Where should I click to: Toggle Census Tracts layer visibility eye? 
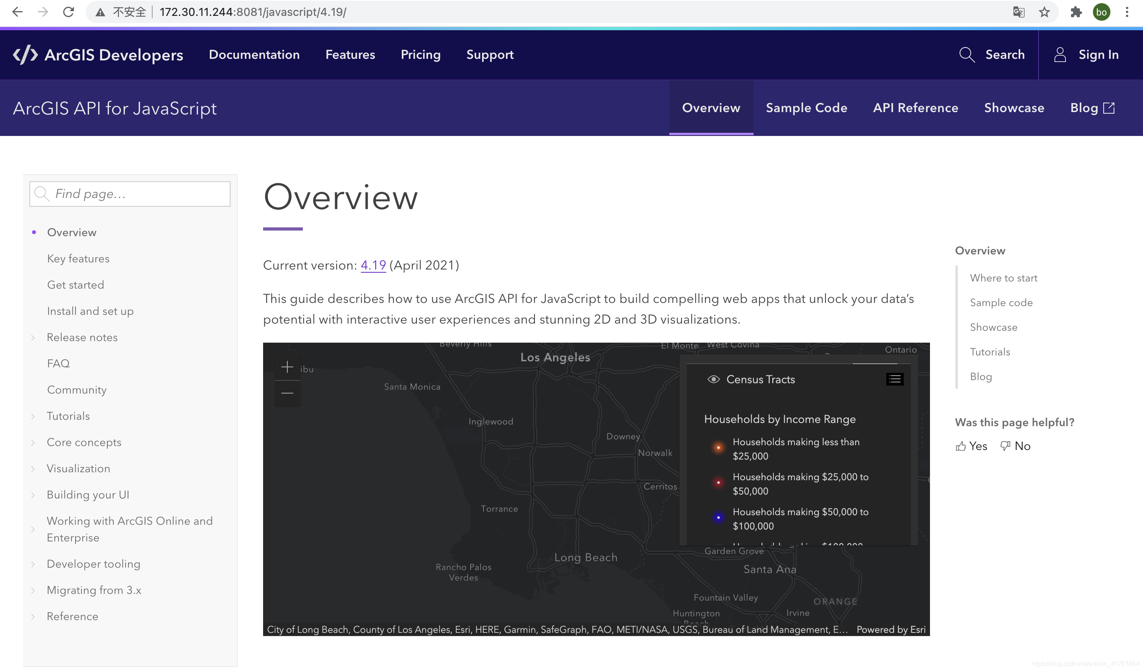point(713,379)
